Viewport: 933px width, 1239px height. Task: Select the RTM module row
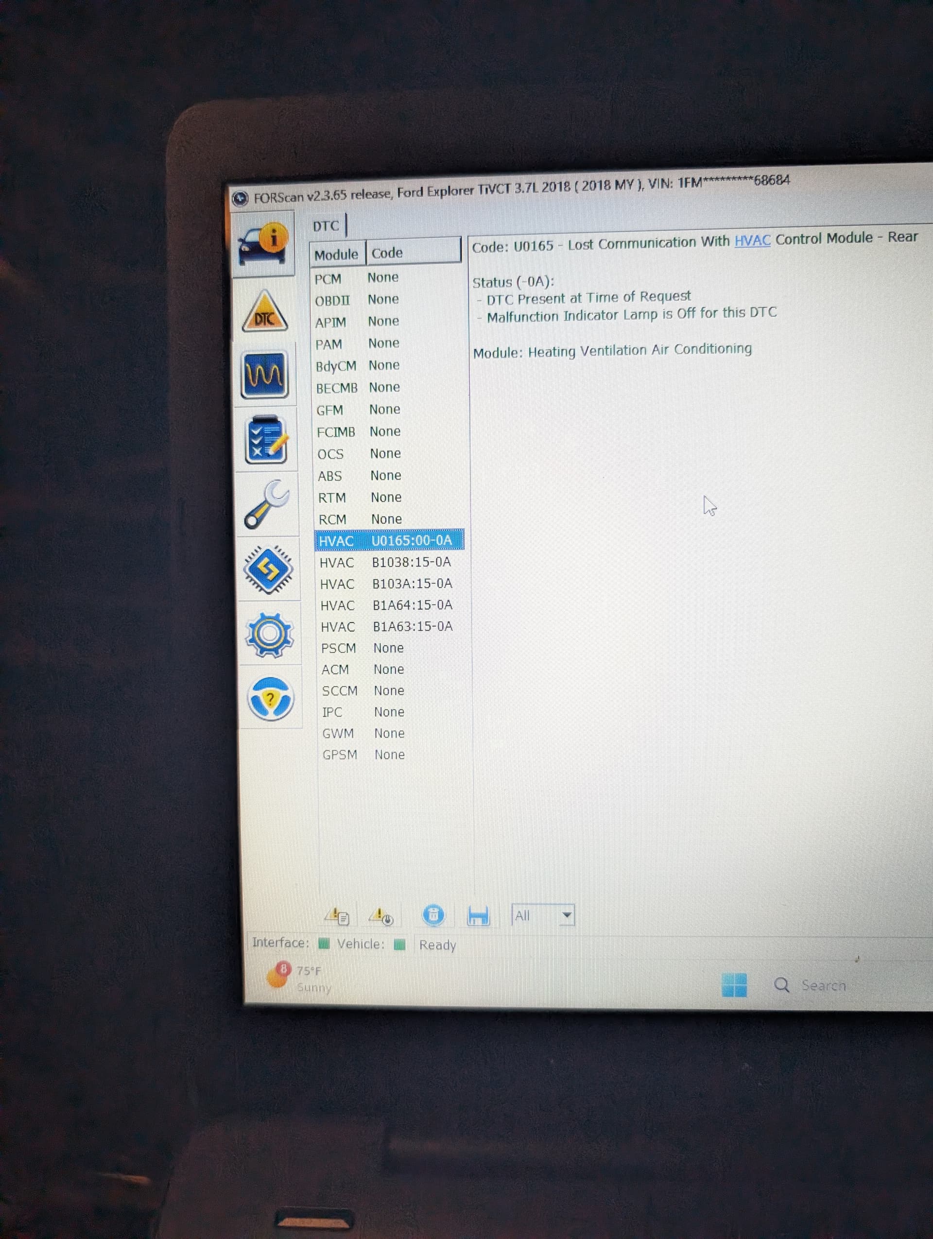(389, 498)
